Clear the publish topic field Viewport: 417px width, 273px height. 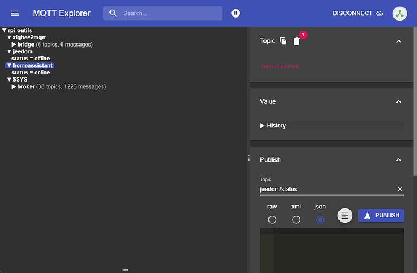click(x=399, y=189)
